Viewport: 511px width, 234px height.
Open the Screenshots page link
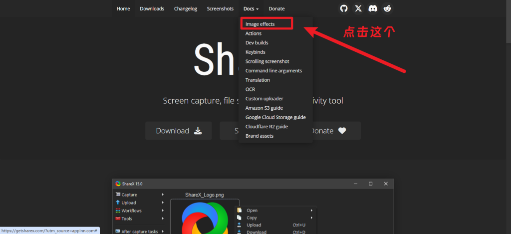(x=220, y=8)
